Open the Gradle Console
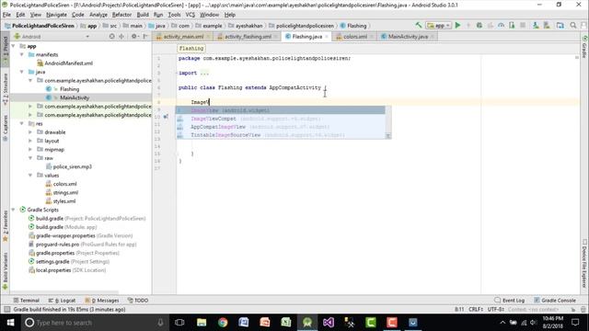This screenshot has height=331, width=589. [555, 301]
